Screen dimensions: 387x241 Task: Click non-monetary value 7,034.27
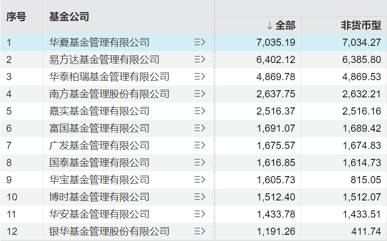[x=362, y=42]
